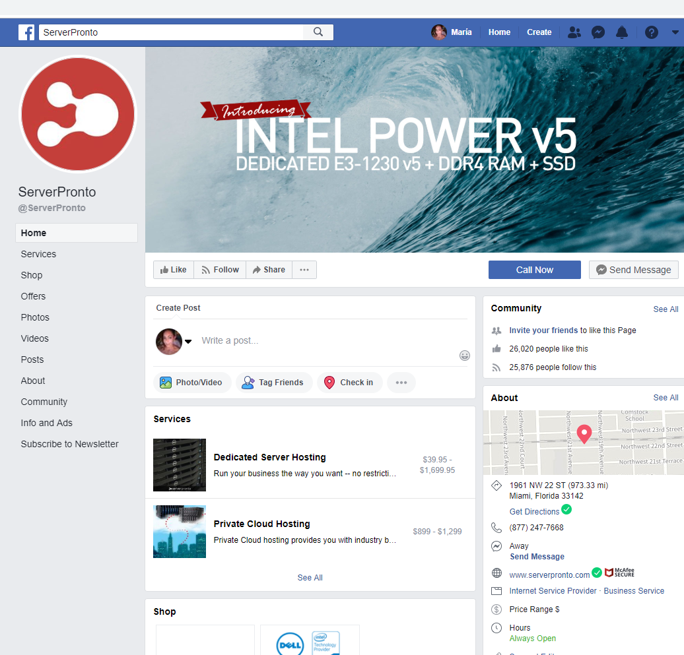Click See All in Community panel

(x=666, y=309)
